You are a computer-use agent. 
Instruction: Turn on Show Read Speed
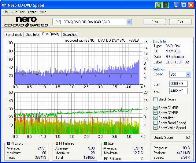coord(156,123)
